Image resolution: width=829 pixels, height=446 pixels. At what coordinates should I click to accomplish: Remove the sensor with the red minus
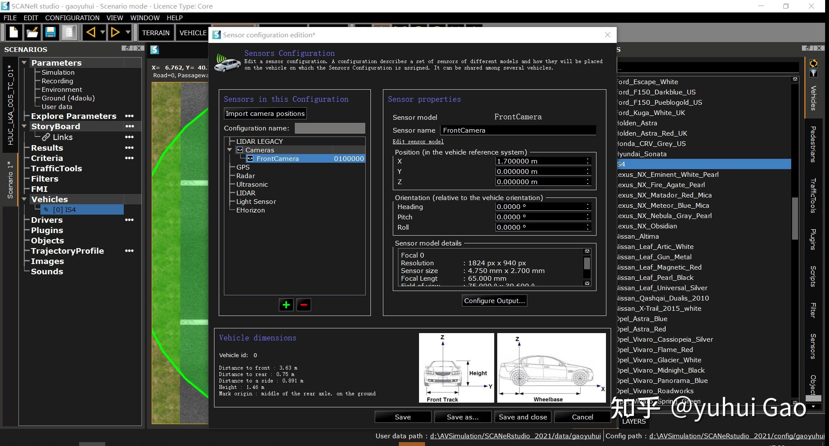304,305
